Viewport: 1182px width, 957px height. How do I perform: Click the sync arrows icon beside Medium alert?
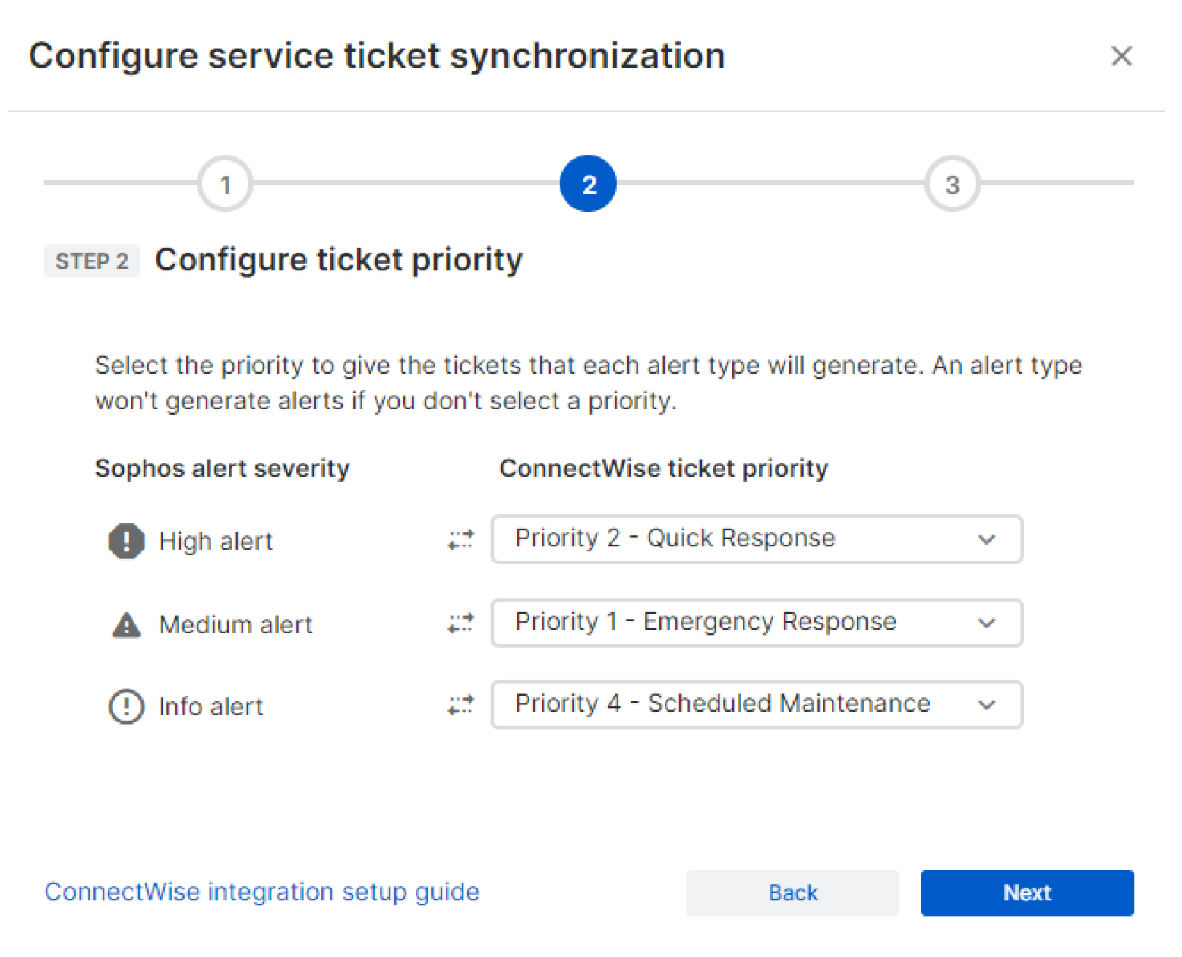tap(460, 624)
